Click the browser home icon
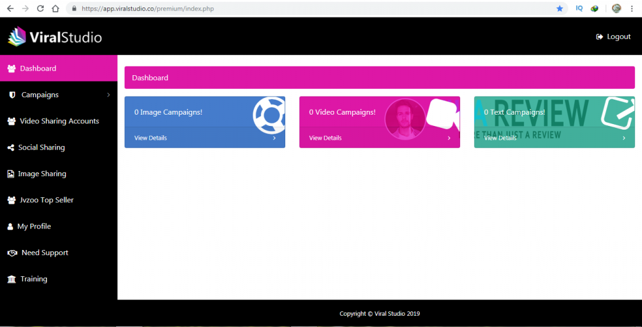This screenshot has width=642, height=327. 55,9
